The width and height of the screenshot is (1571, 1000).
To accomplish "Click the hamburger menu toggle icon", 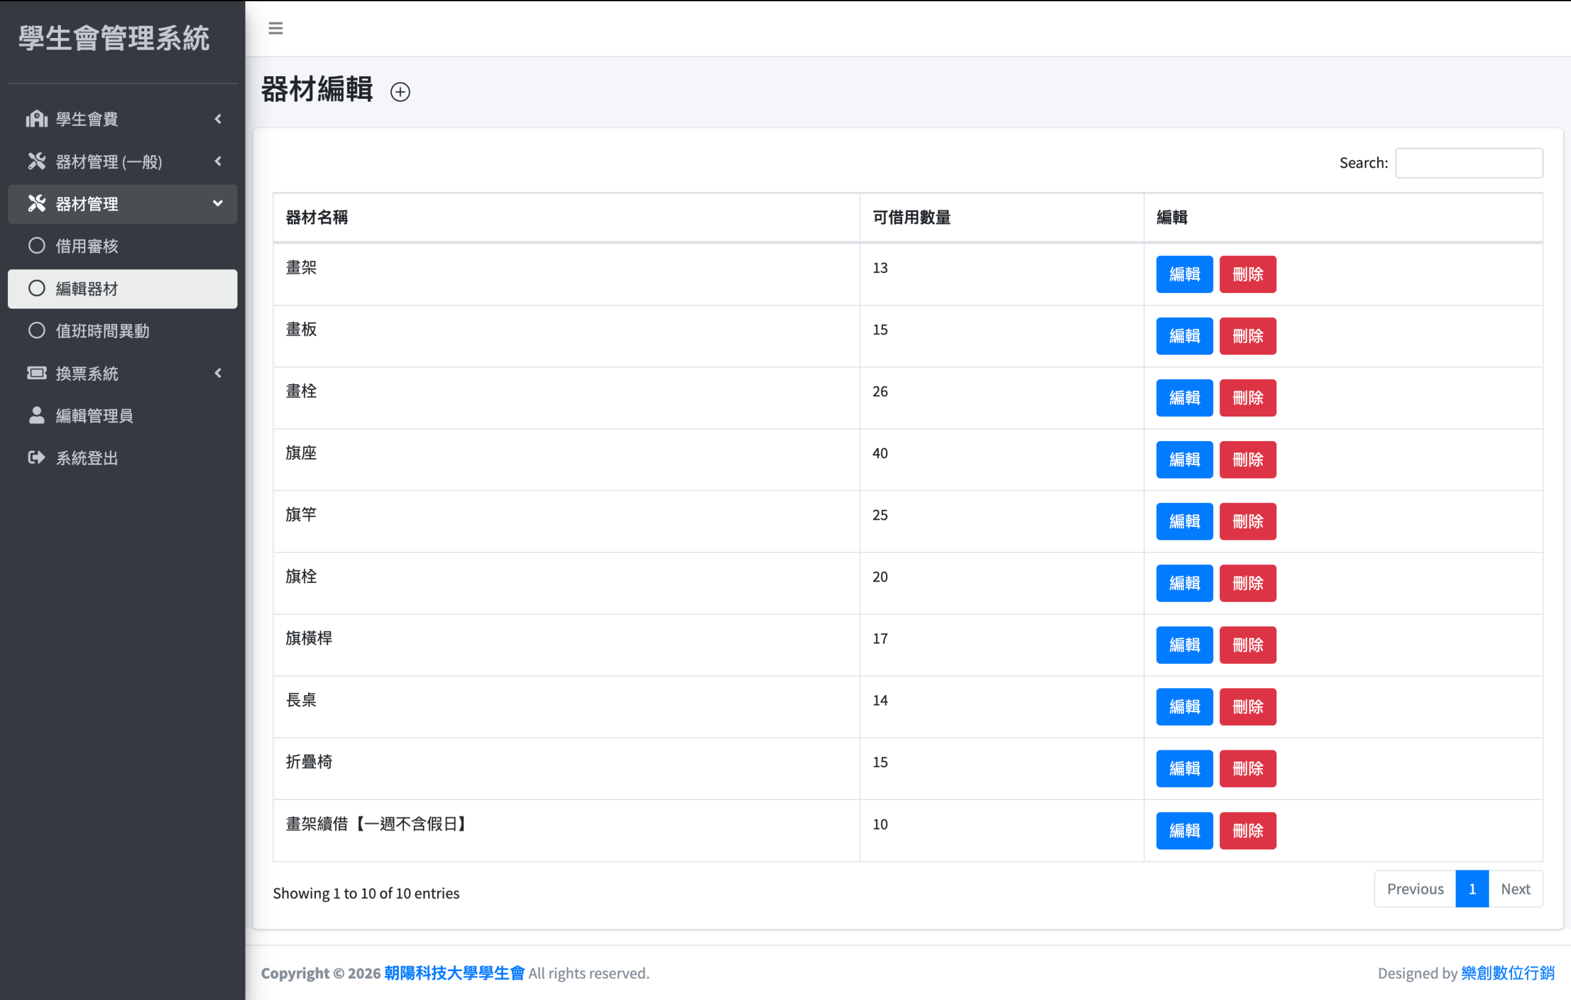I will 276,28.
